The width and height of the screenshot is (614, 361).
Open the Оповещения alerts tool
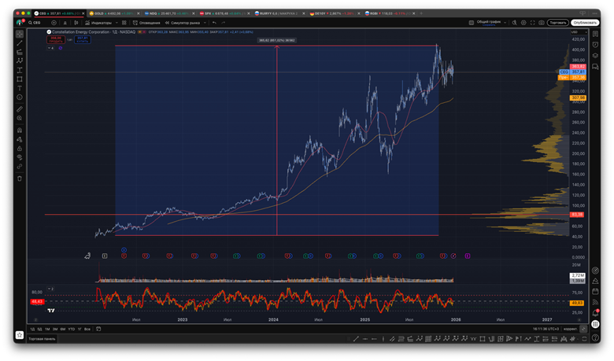(x=147, y=23)
